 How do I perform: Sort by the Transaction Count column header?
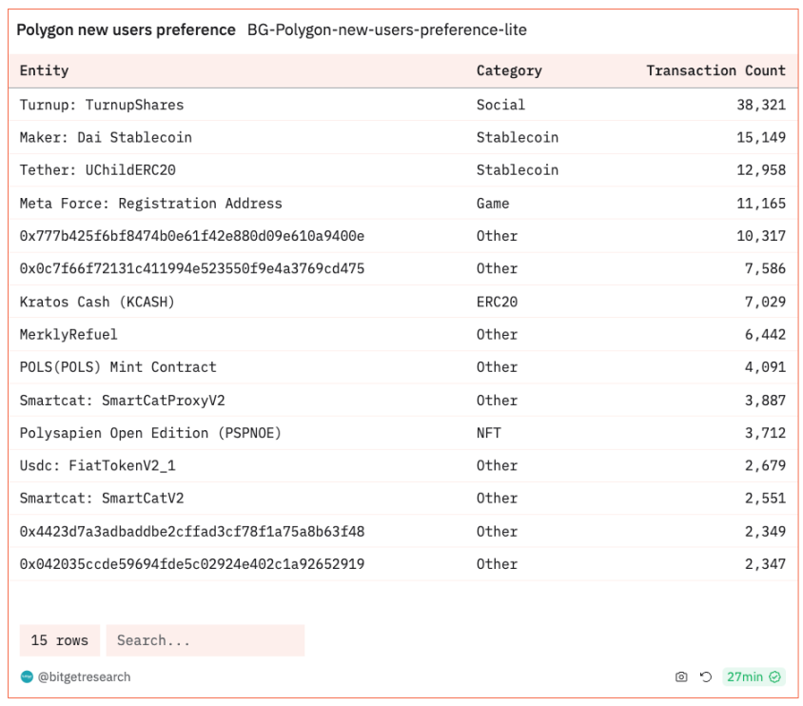pos(715,70)
